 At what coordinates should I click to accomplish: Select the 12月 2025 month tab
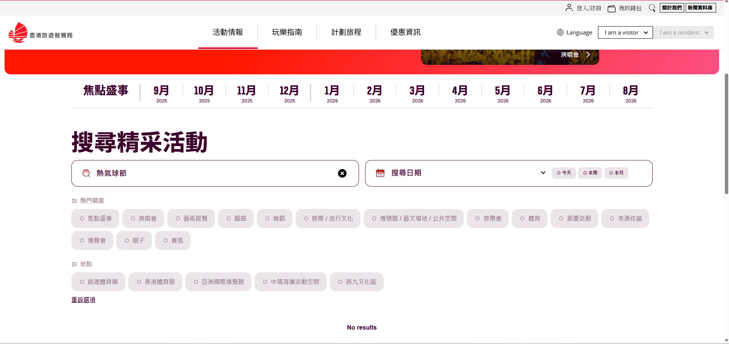tap(289, 93)
